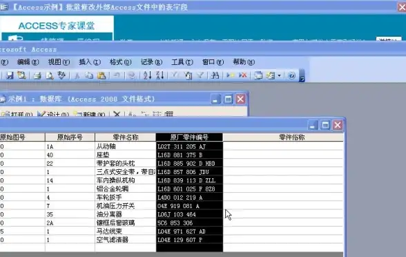406x257 pixels.
Task: Open the toolbar options arrow at toolbar end
Action: [302, 76]
